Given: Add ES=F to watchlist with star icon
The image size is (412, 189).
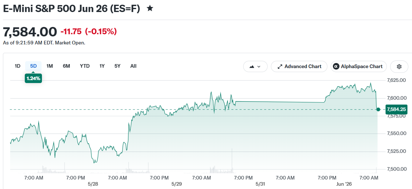Looking at the screenshot, I should [150, 8].
